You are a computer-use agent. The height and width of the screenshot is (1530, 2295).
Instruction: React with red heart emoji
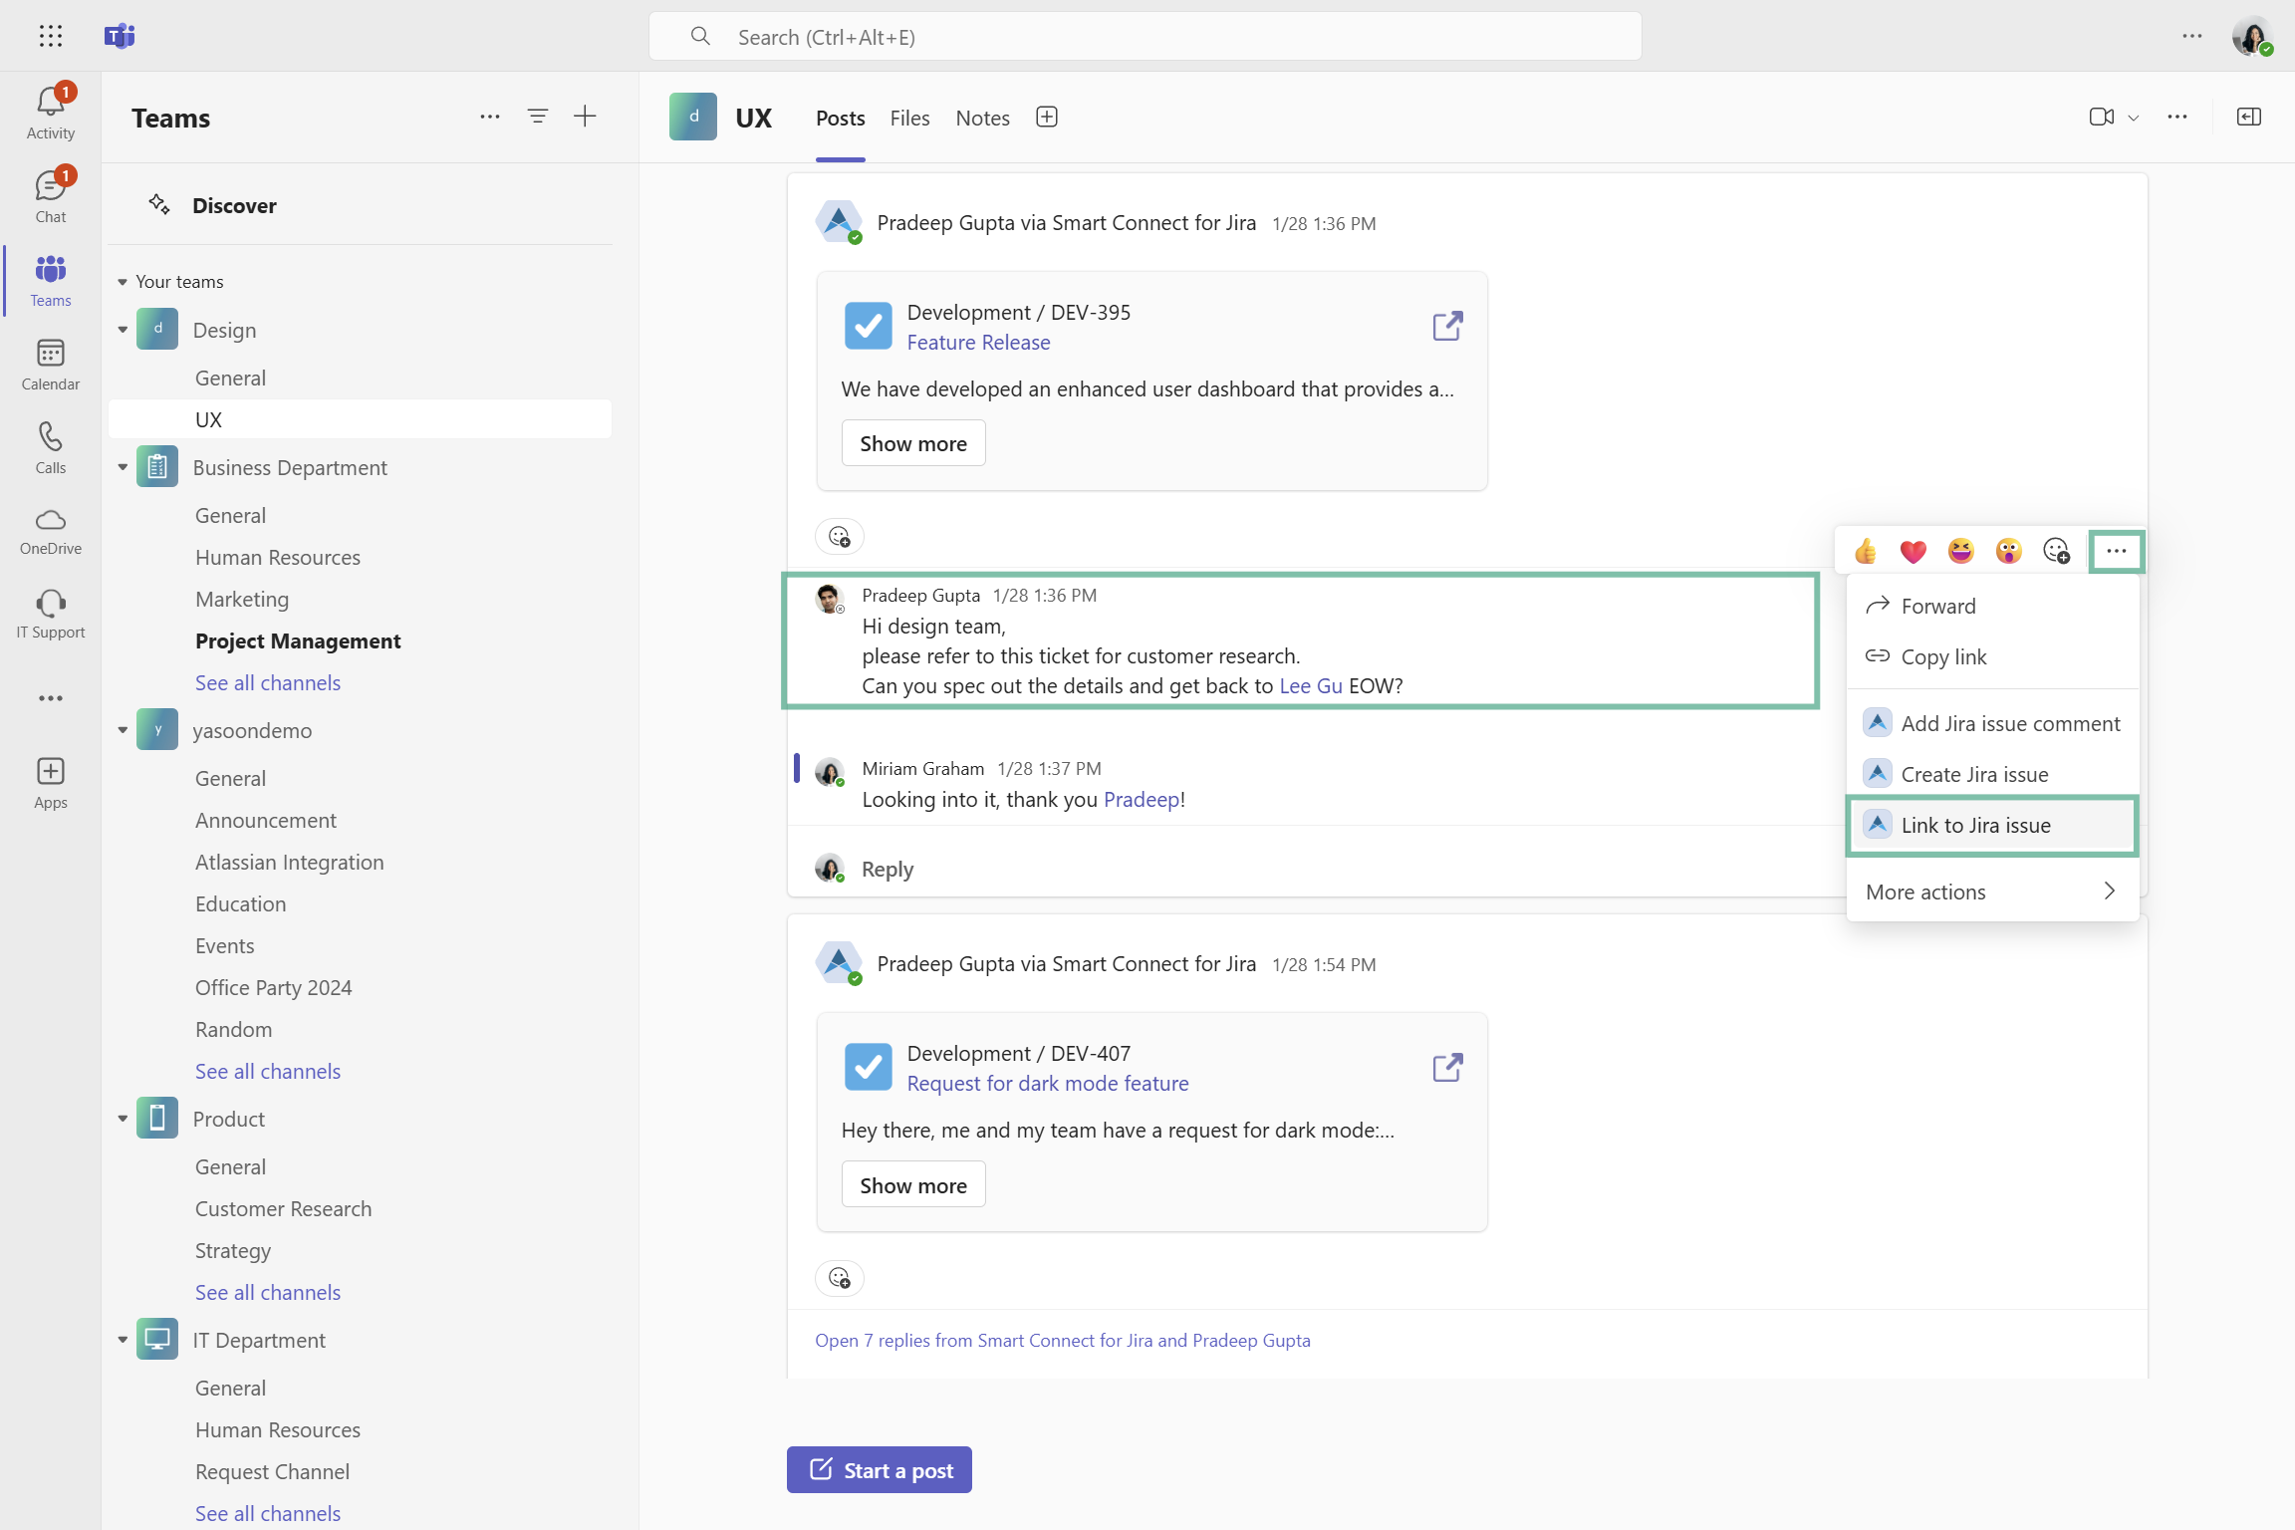click(x=1913, y=551)
